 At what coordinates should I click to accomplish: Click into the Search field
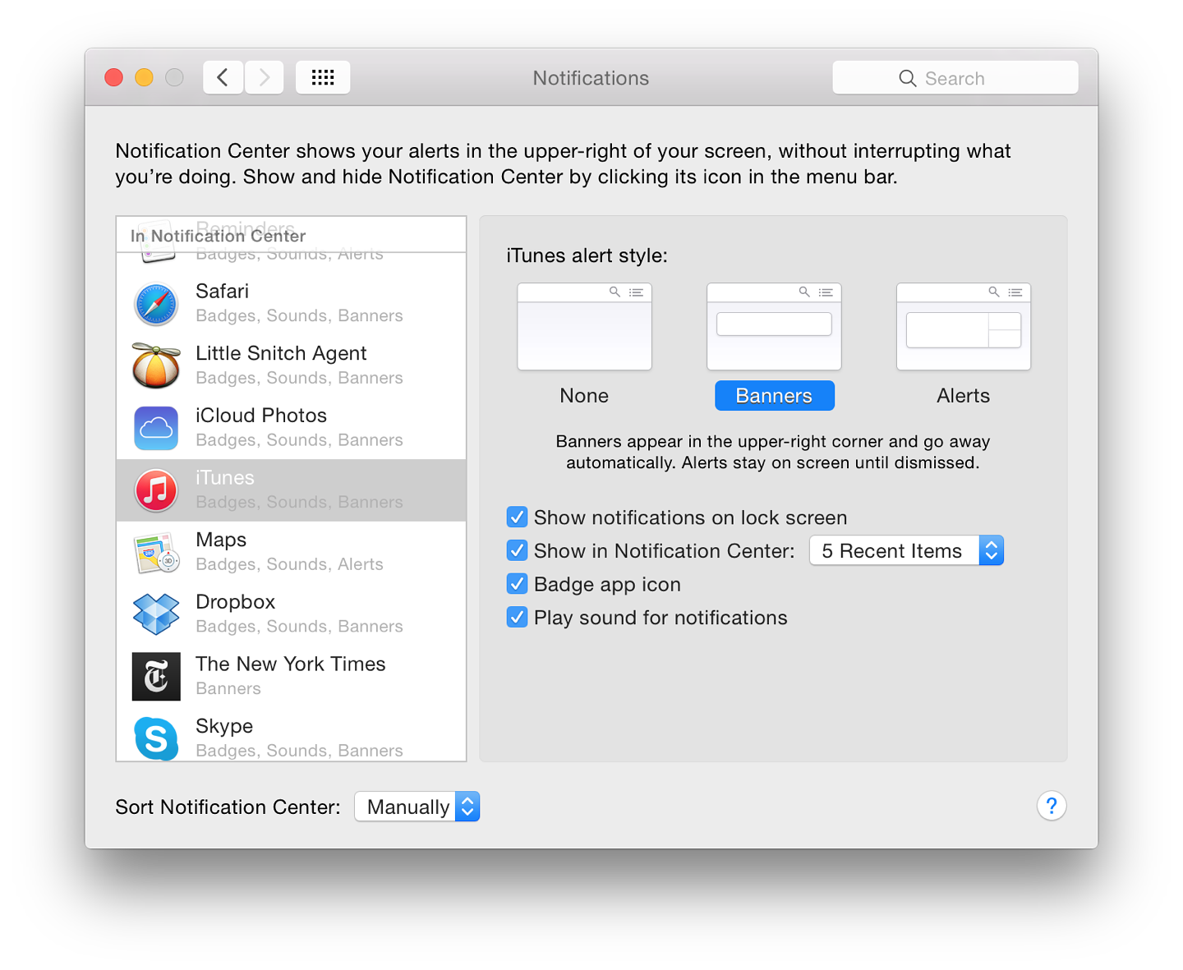(x=955, y=77)
